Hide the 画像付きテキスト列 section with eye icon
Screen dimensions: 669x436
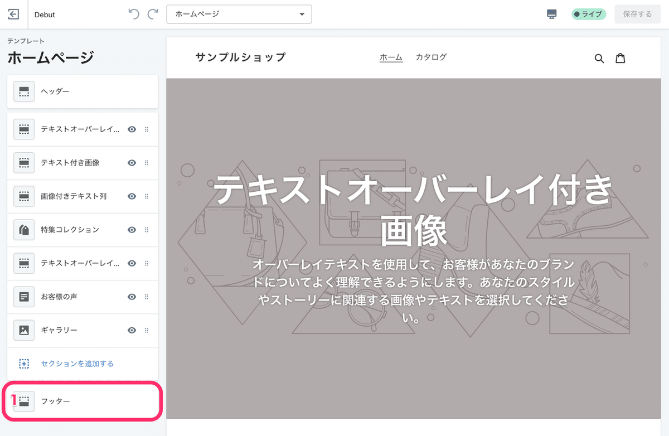(132, 196)
